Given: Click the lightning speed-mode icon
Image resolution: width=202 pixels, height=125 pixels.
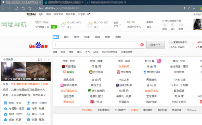Looking at the screenshot, I should click(x=185, y=8).
